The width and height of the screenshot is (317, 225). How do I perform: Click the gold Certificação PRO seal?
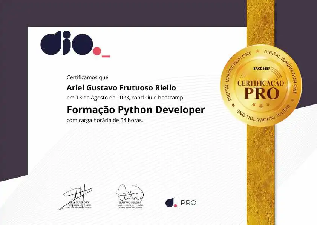point(261,86)
